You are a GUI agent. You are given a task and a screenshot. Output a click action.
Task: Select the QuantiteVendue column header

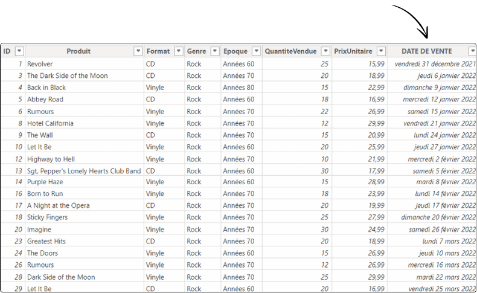[x=290, y=51]
